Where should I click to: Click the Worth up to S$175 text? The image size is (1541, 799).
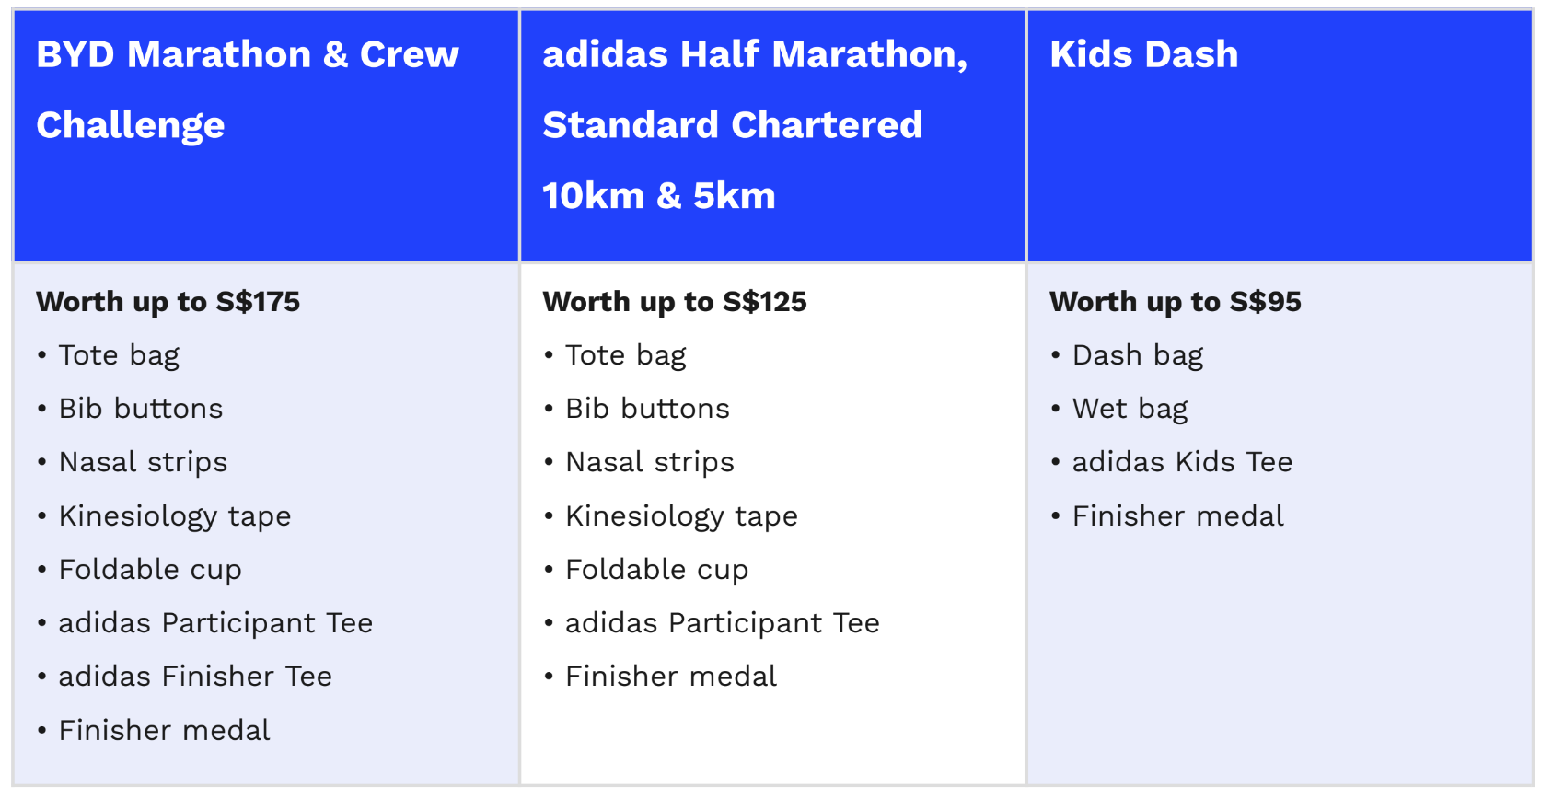click(x=168, y=302)
